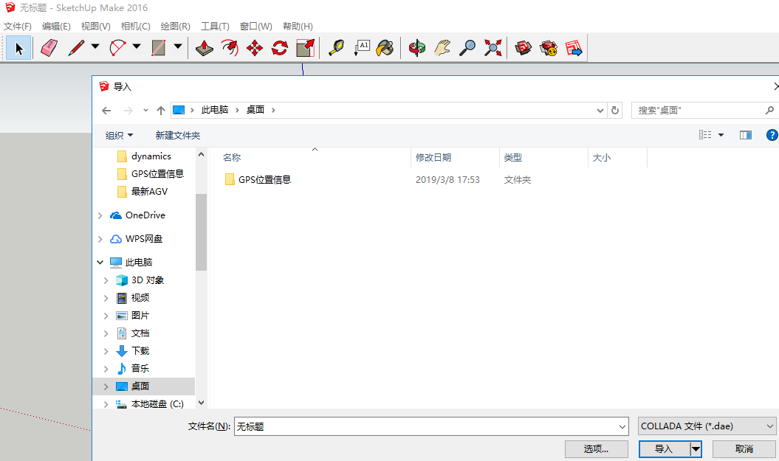The width and height of the screenshot is (779, 461).
Task: Open the 相机(C) menu
Action: point(136,27)
